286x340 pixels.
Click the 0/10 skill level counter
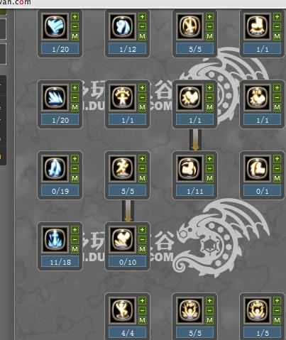click(128, 262)
